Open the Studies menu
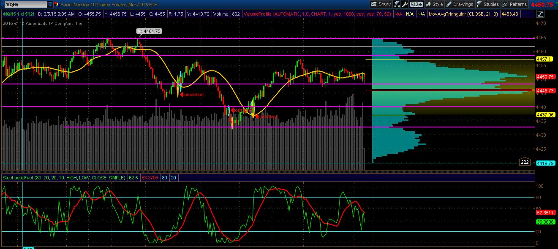The width and height of the screenshot is (558, 249). click(x=488, y=4)
